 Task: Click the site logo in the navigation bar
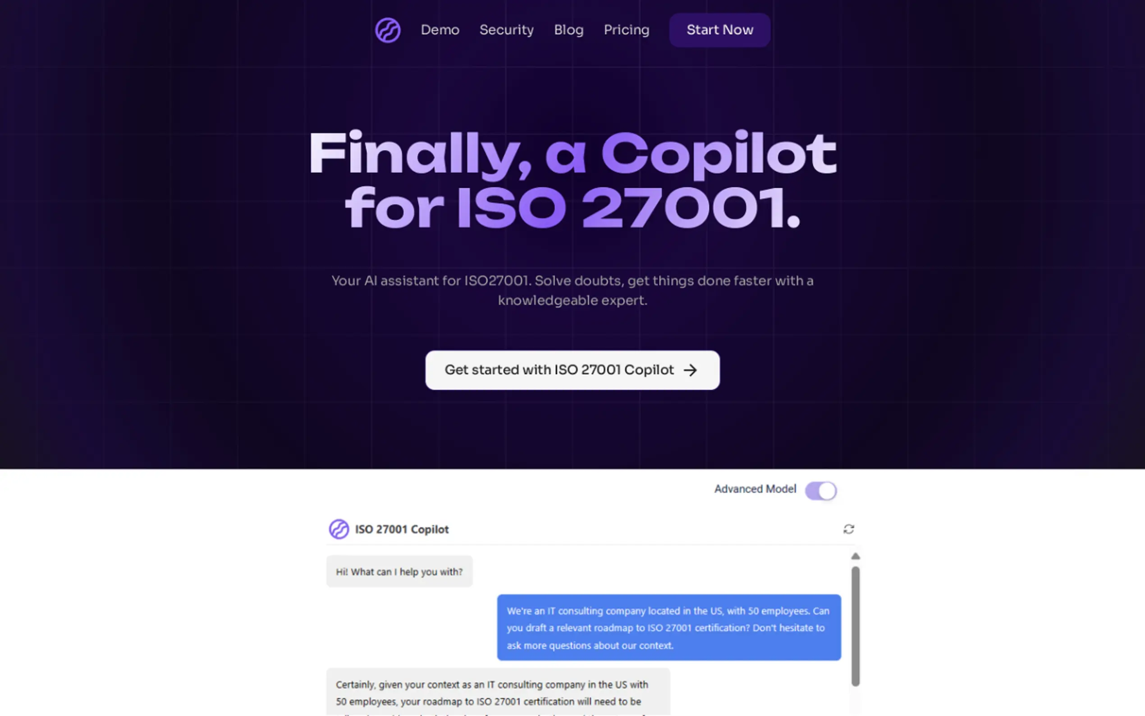coord(388,30)
